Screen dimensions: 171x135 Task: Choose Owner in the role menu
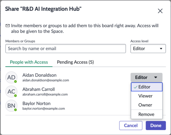(147, 105)
